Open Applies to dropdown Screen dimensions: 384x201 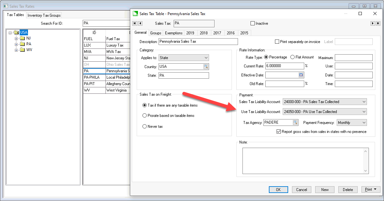click(206, 58)
